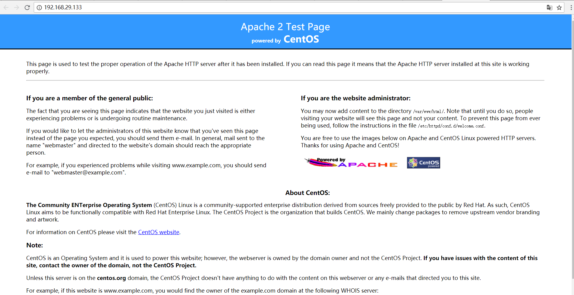Click the About CentOS: heading

pyautogui.click(x=307, y=193)
